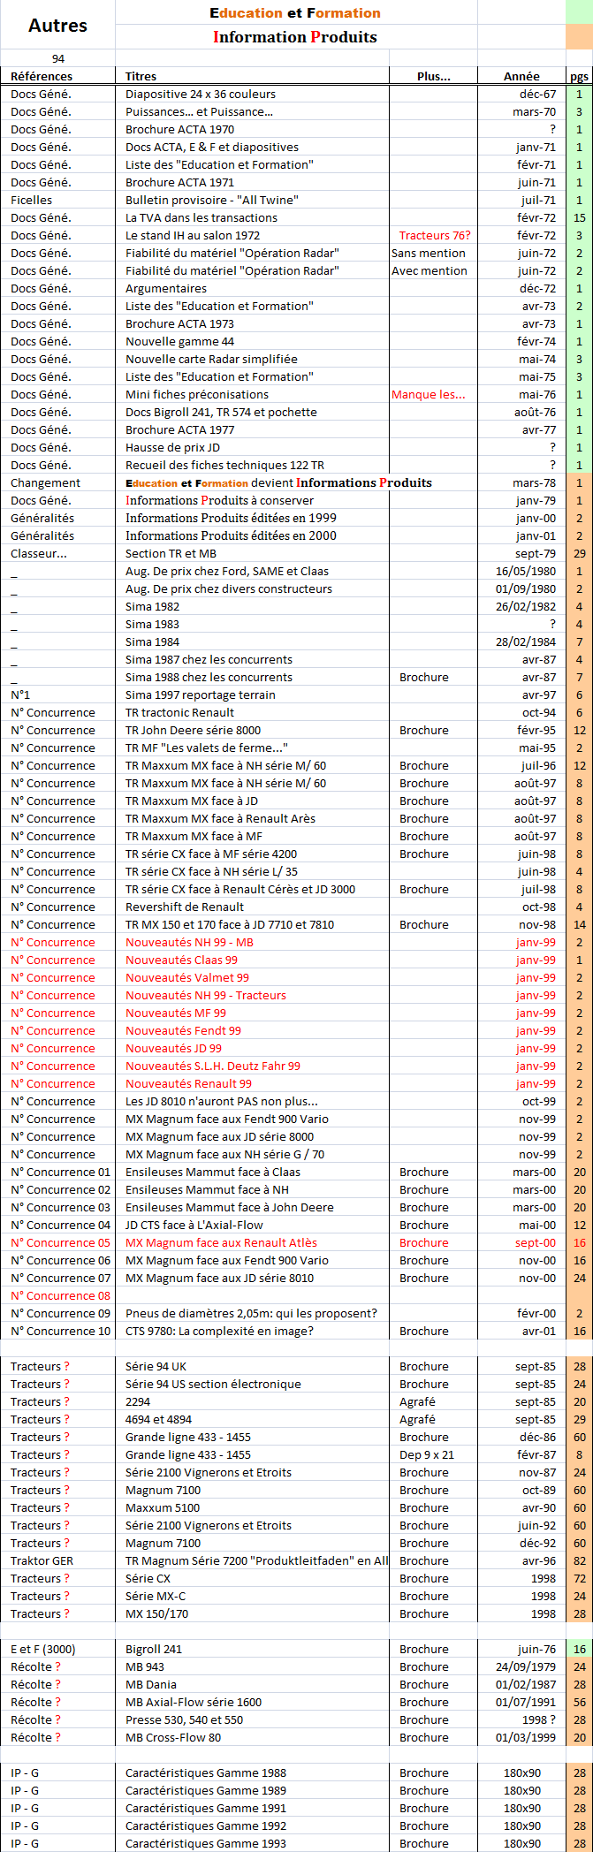Select 'MB Cross-Flow 80' title
Viewport: 593px width, 1852px height.
tap(173, 1737)
